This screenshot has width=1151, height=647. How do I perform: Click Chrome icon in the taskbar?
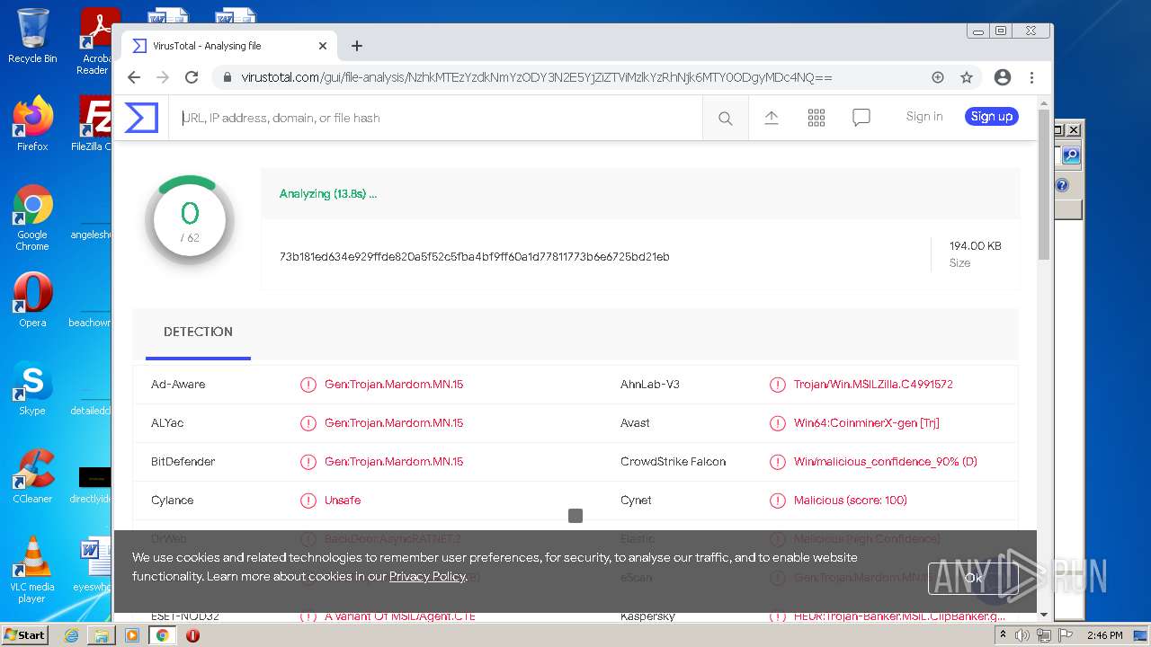coord(163,635)
